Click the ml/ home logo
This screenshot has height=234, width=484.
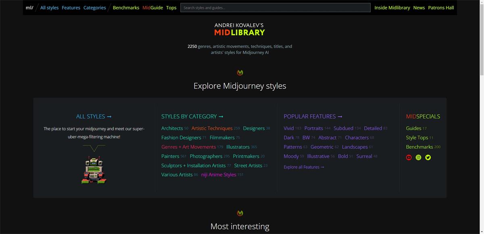(x=29, y=8)
